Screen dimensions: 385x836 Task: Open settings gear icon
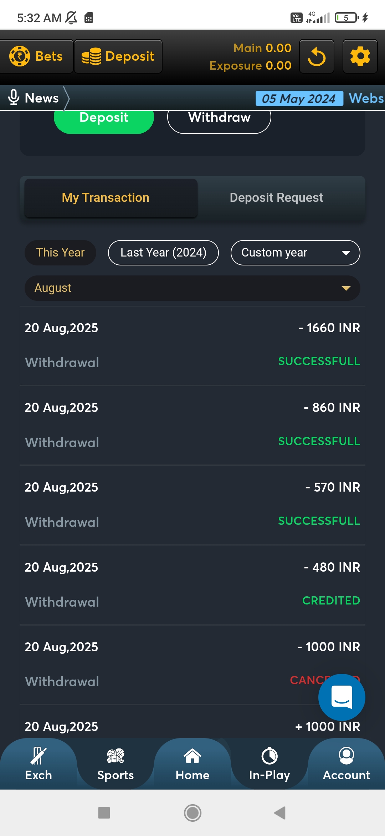click(x=360, y=56)
